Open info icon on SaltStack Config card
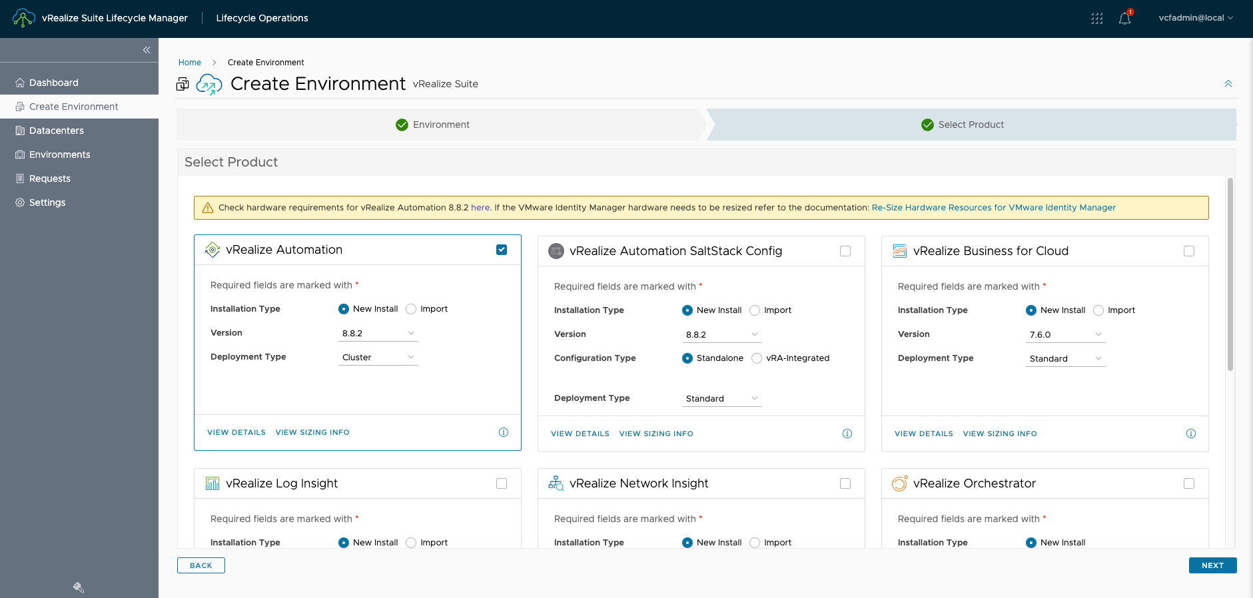 (x=847, y=434)
